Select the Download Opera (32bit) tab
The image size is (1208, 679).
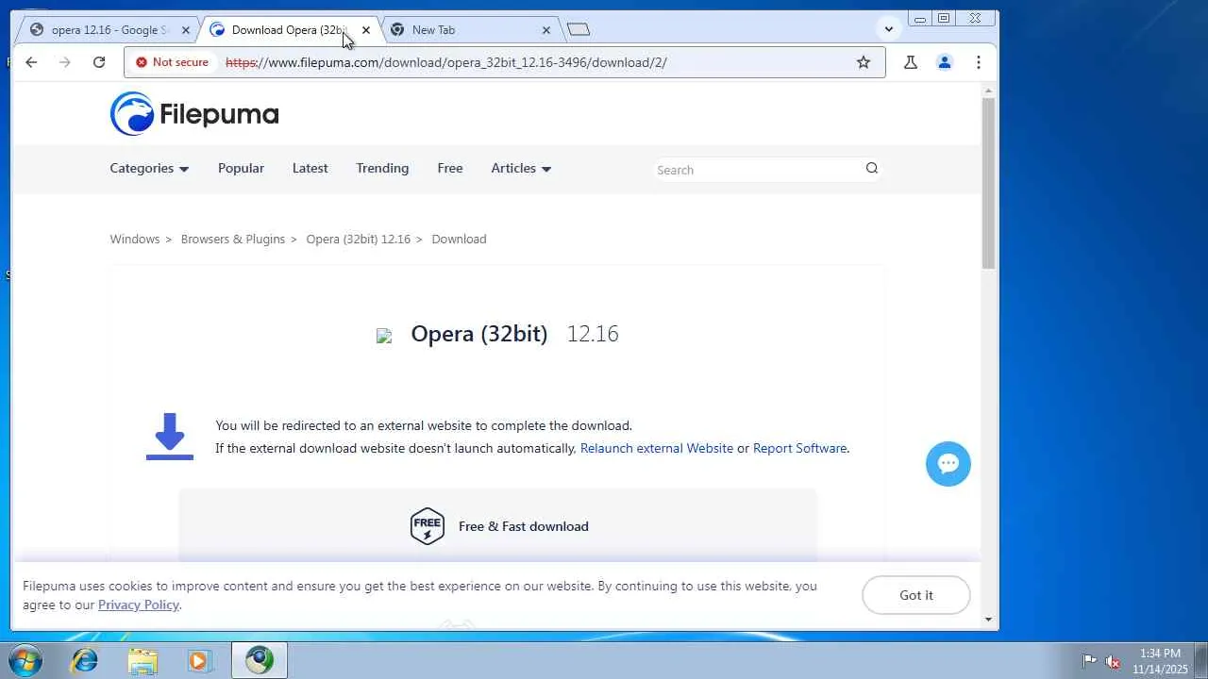pos(288,30)
